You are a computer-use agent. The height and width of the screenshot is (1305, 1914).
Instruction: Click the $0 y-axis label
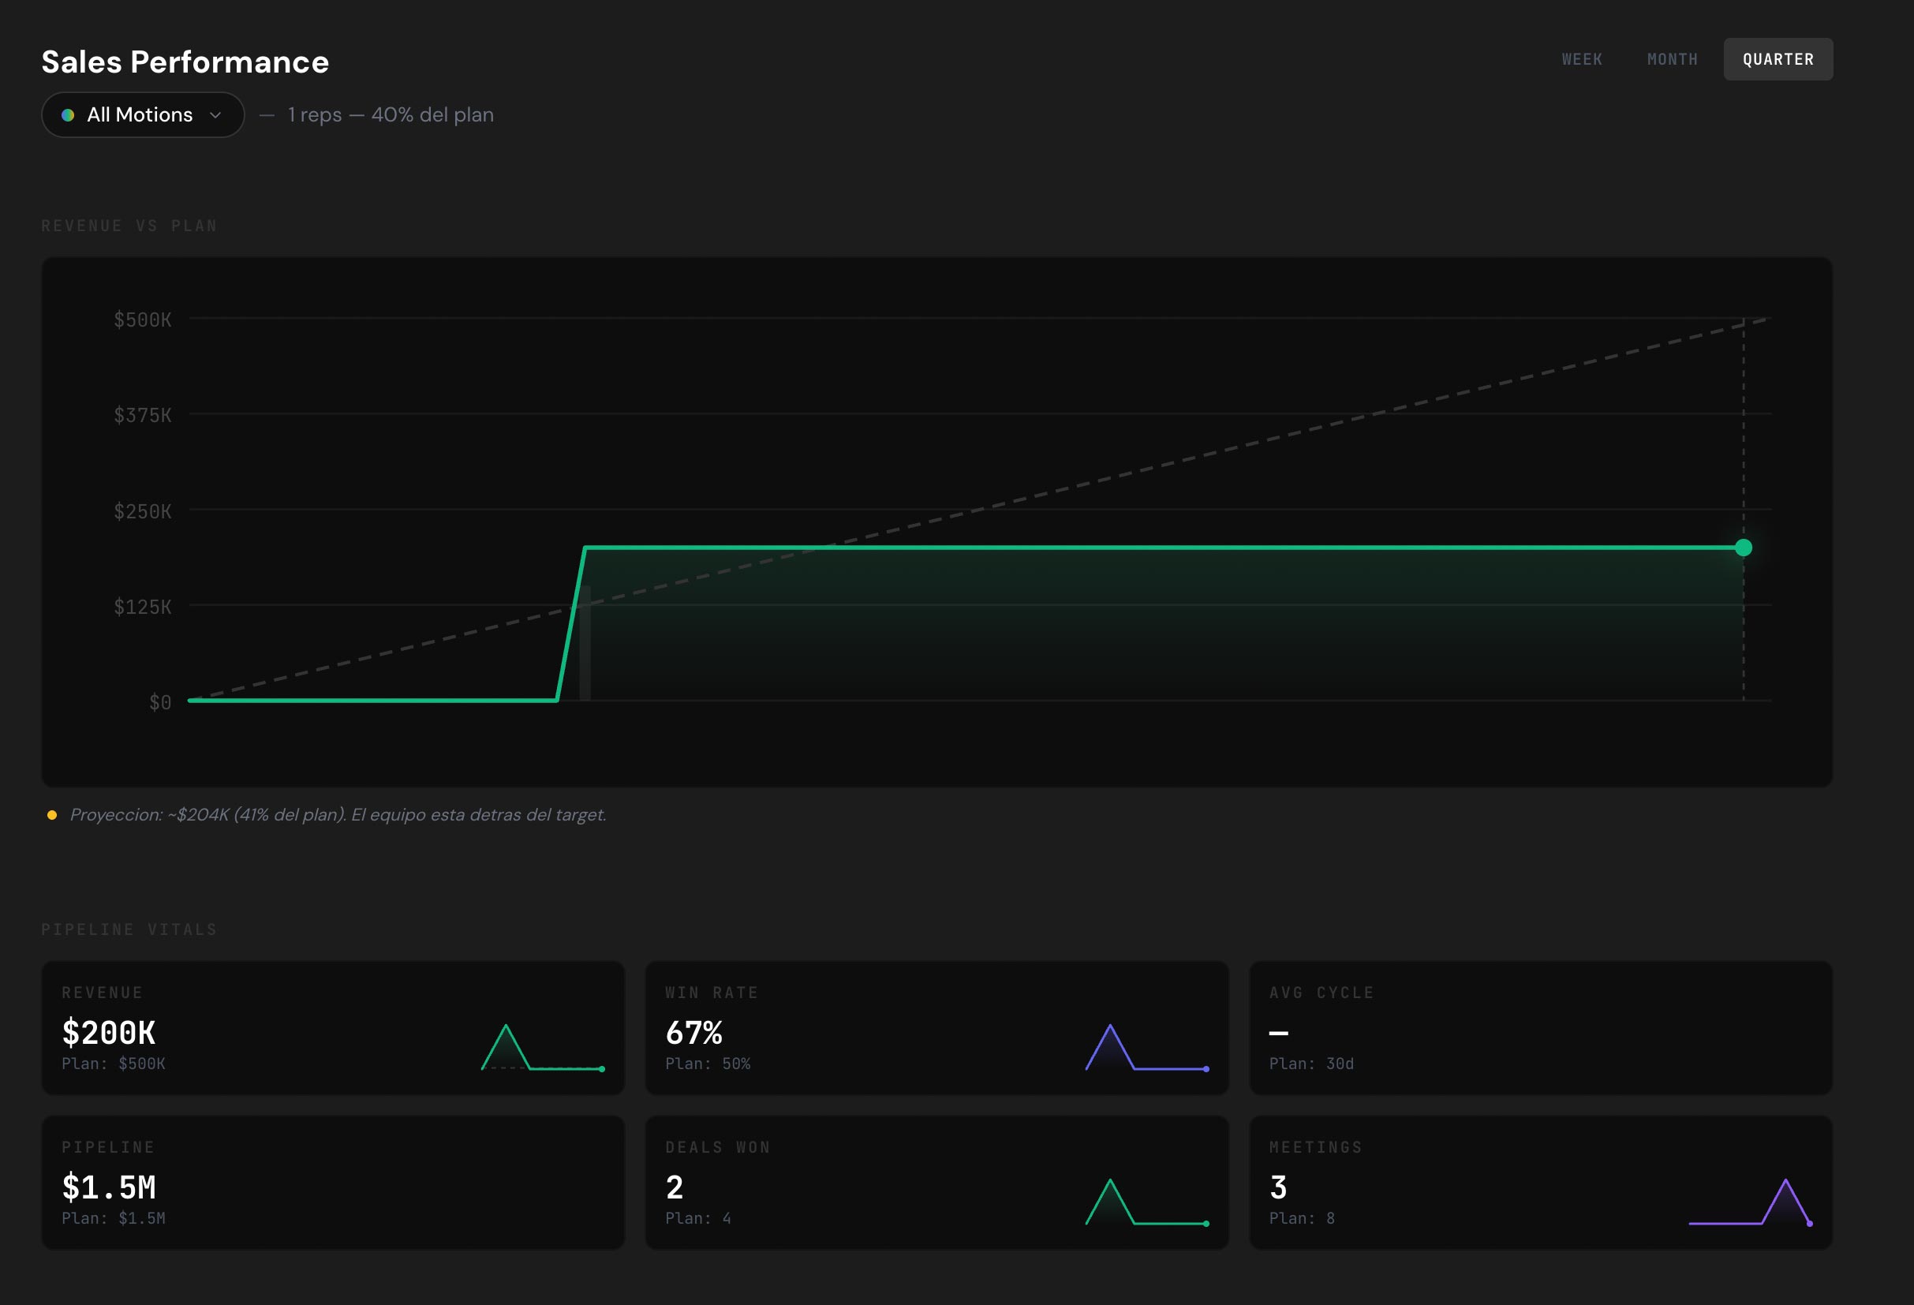click(x=160, y=703)
